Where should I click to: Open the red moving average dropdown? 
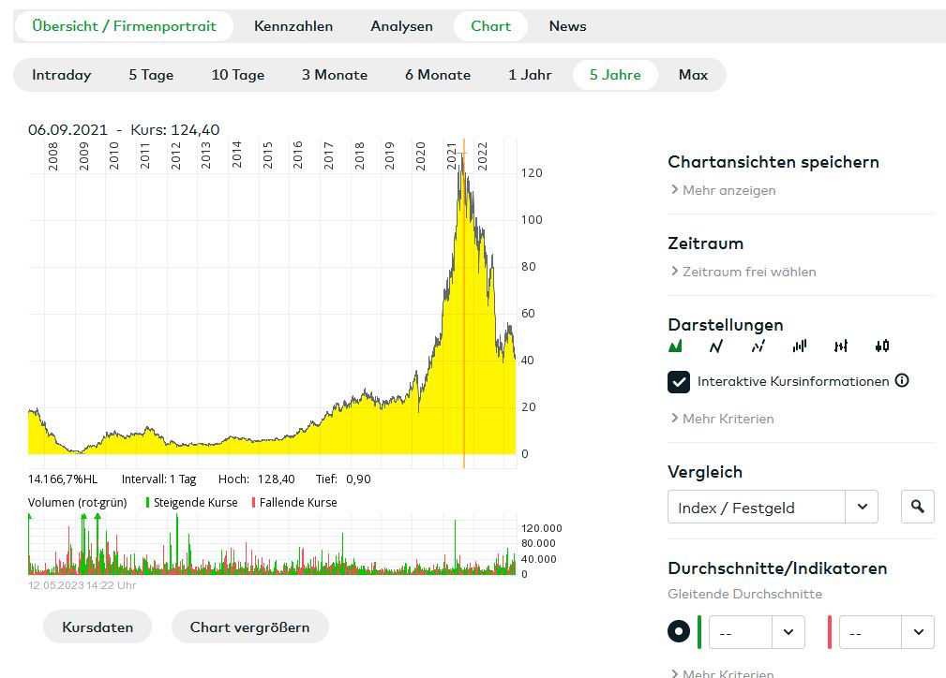coord(886,633)
